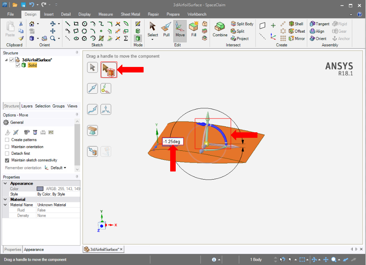Image resolution: width=366 pixels, height=265 pixels.
Task: Click the Move Along Trajectory tool guide
Action: [93, 109]
